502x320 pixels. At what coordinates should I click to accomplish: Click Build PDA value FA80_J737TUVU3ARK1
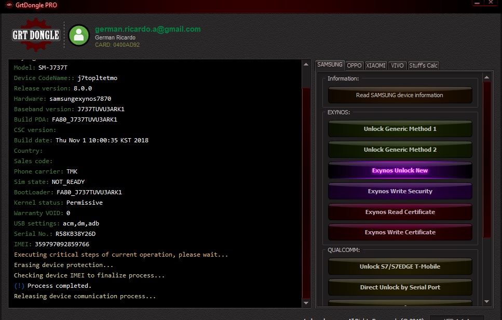pyautogui.click(x=85, y=119)
